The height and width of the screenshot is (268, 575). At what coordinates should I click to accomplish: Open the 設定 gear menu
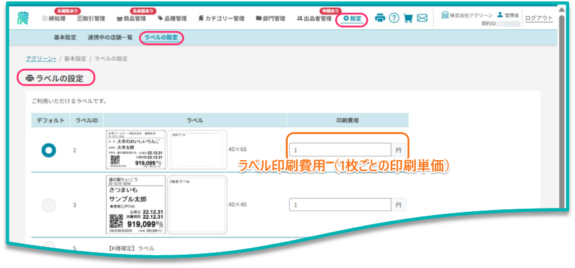(352, 19)
